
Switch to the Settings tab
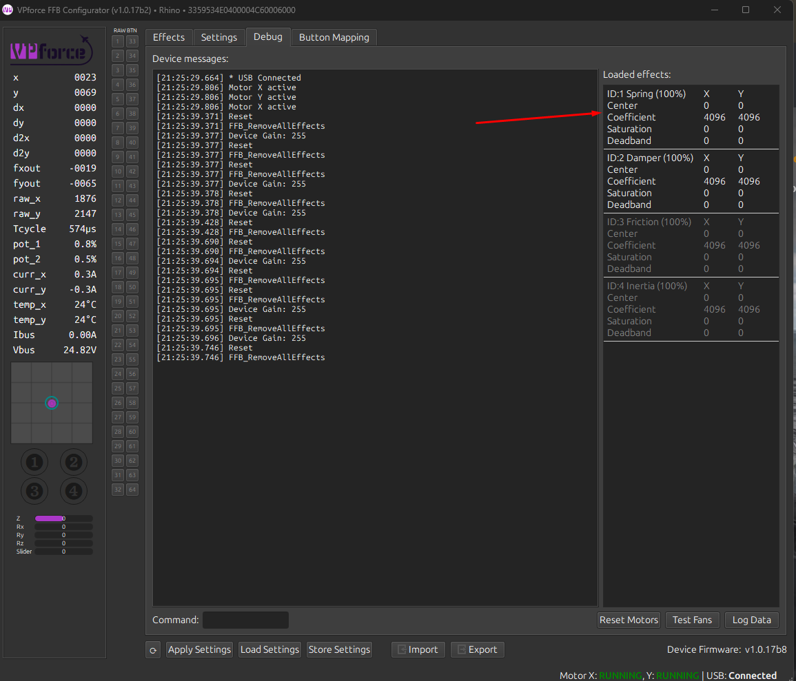pyautogui.click(x=218, y=37)
